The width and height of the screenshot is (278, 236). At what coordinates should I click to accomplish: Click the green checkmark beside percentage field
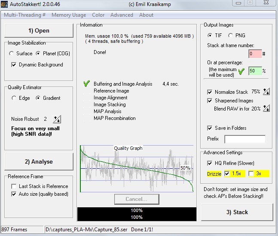click(241, 72)
